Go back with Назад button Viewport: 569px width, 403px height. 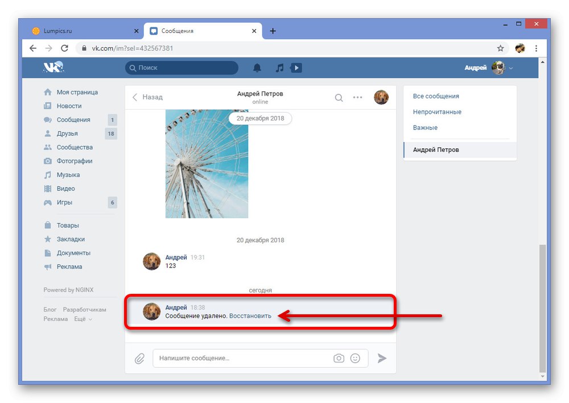pos(148,97)
